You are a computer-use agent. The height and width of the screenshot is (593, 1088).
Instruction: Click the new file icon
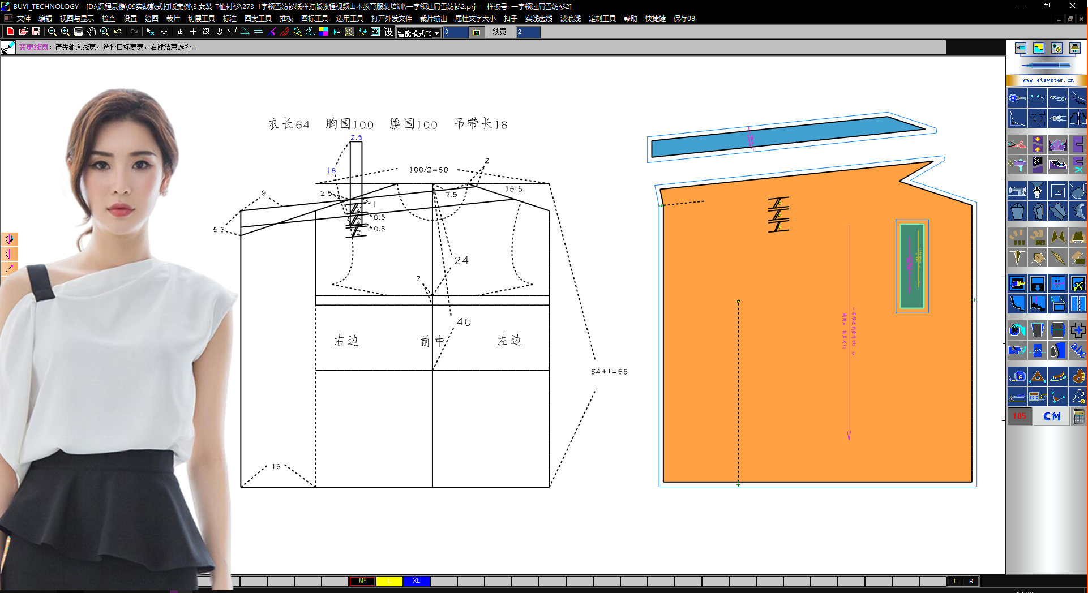10,32
